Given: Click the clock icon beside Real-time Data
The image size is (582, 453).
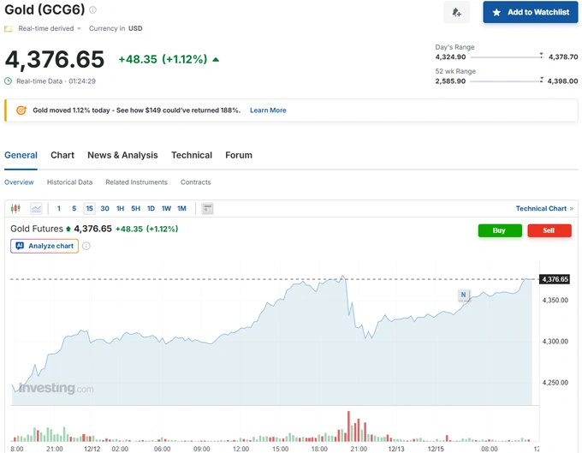Looking at the screenshot, I should [x=9, y=81].
